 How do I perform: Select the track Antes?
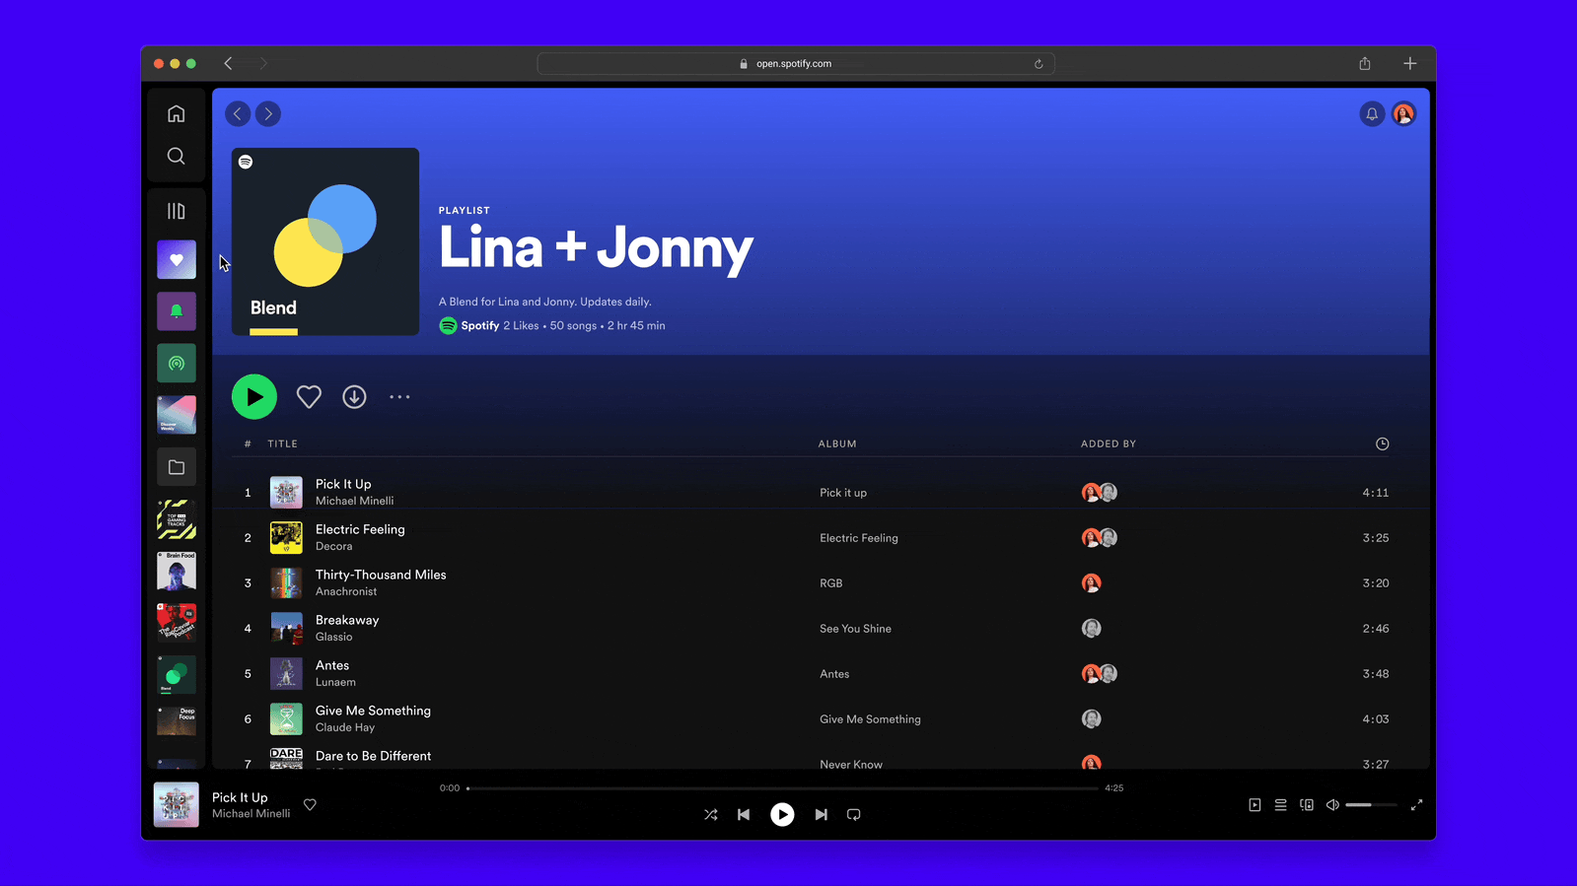click(x=332, y=665)
